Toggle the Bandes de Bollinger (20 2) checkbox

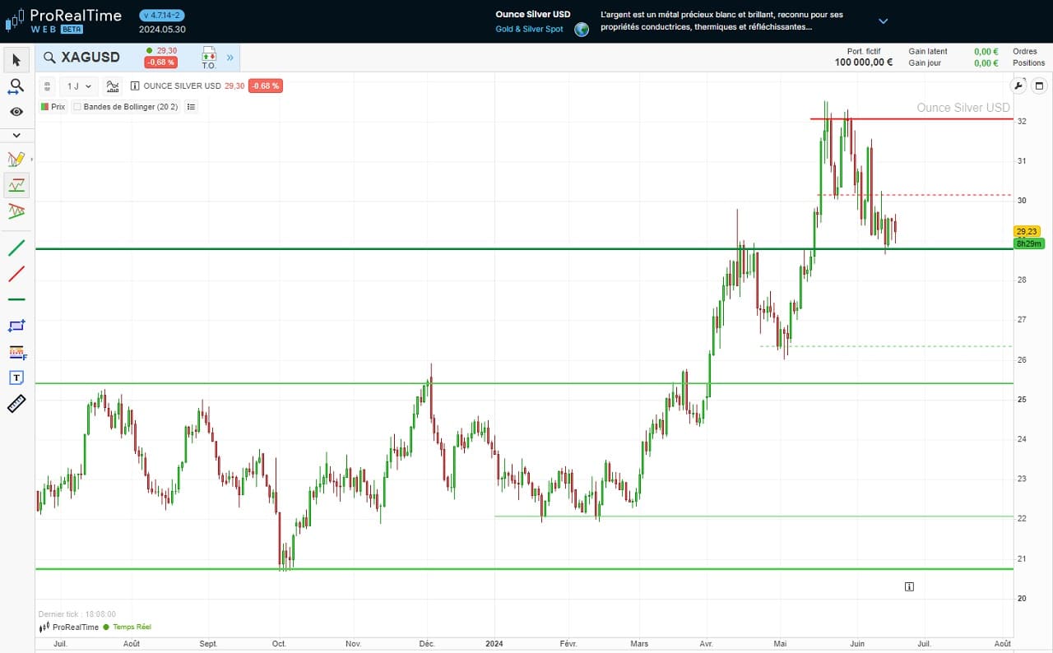(77, 107)
